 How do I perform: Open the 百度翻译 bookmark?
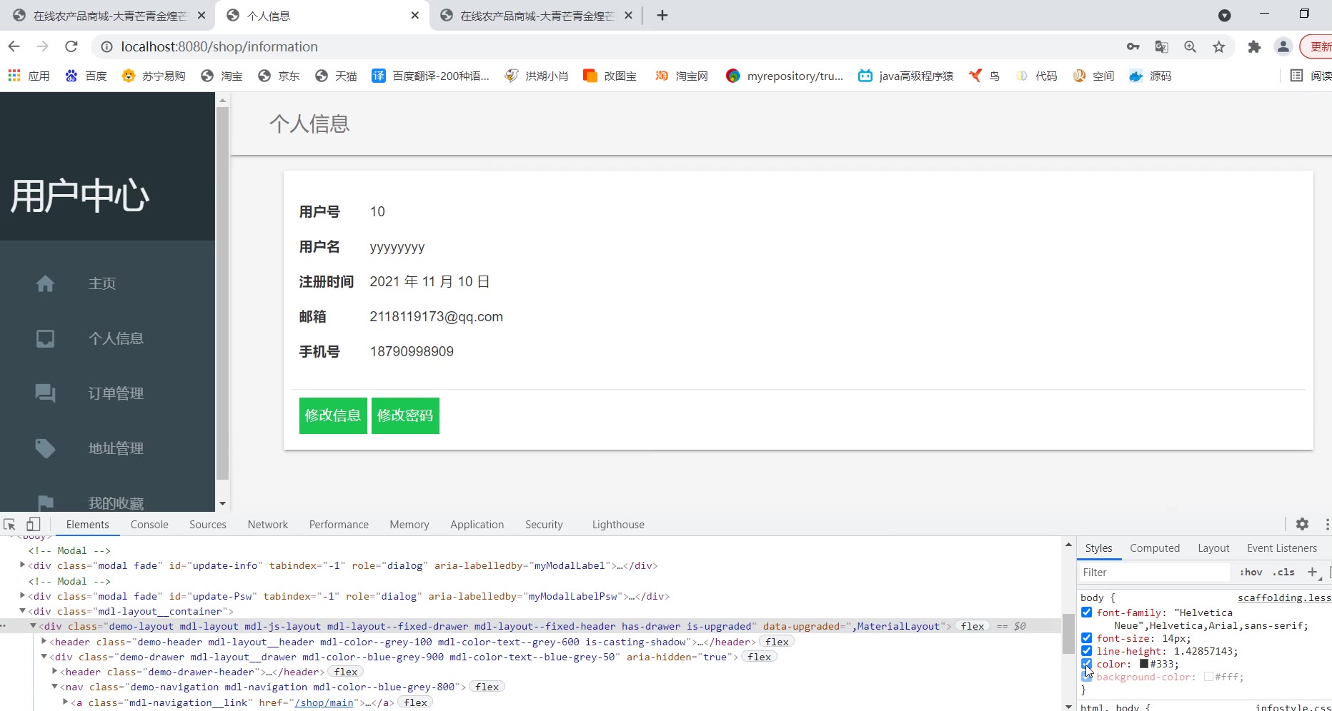point(431,76)
